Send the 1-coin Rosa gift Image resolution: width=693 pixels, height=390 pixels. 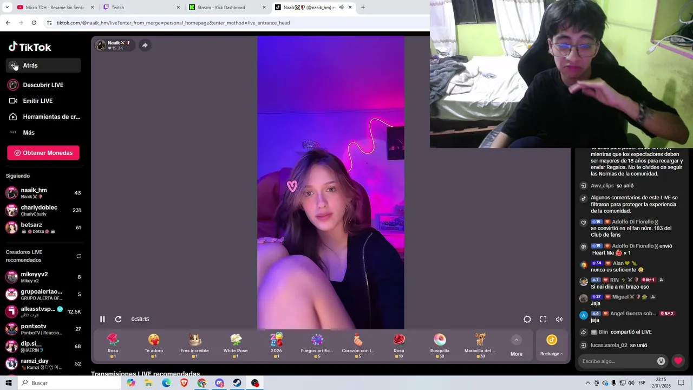113,345
